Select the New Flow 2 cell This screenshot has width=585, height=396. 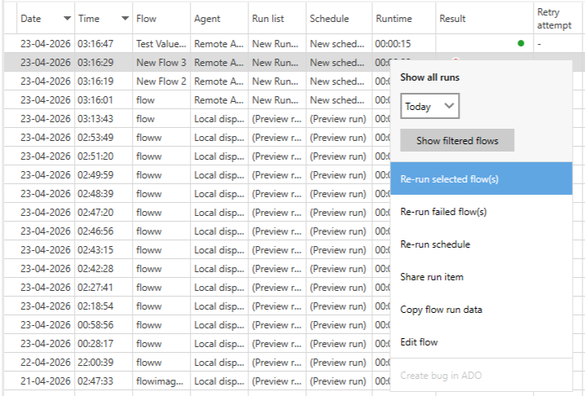161,81
